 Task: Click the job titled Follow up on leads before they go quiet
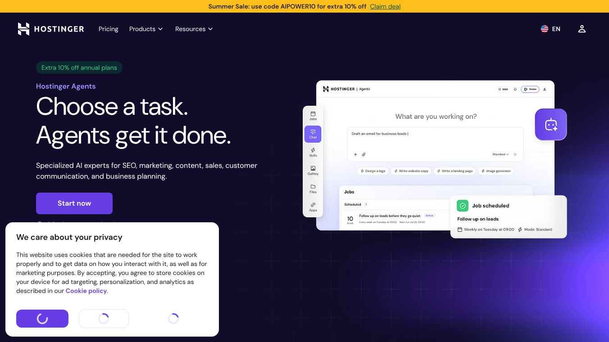point(390,216)
